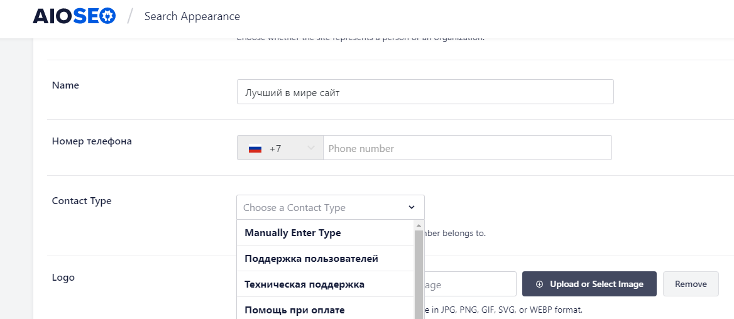
Task: Click the Upload or Select Image button
Action: (x=589, y=284)
